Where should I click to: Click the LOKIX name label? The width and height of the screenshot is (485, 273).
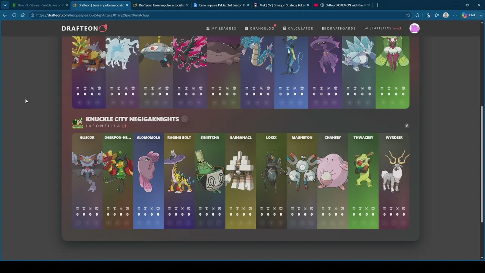click(271, 138)
